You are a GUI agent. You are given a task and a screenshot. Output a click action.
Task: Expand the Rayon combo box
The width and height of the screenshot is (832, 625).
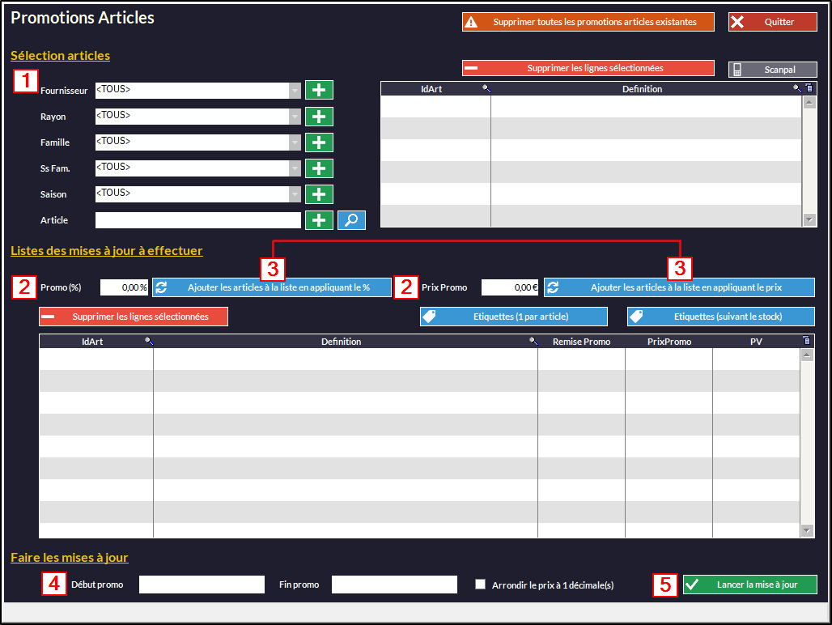pyautogui.click(x=295, y=116)
